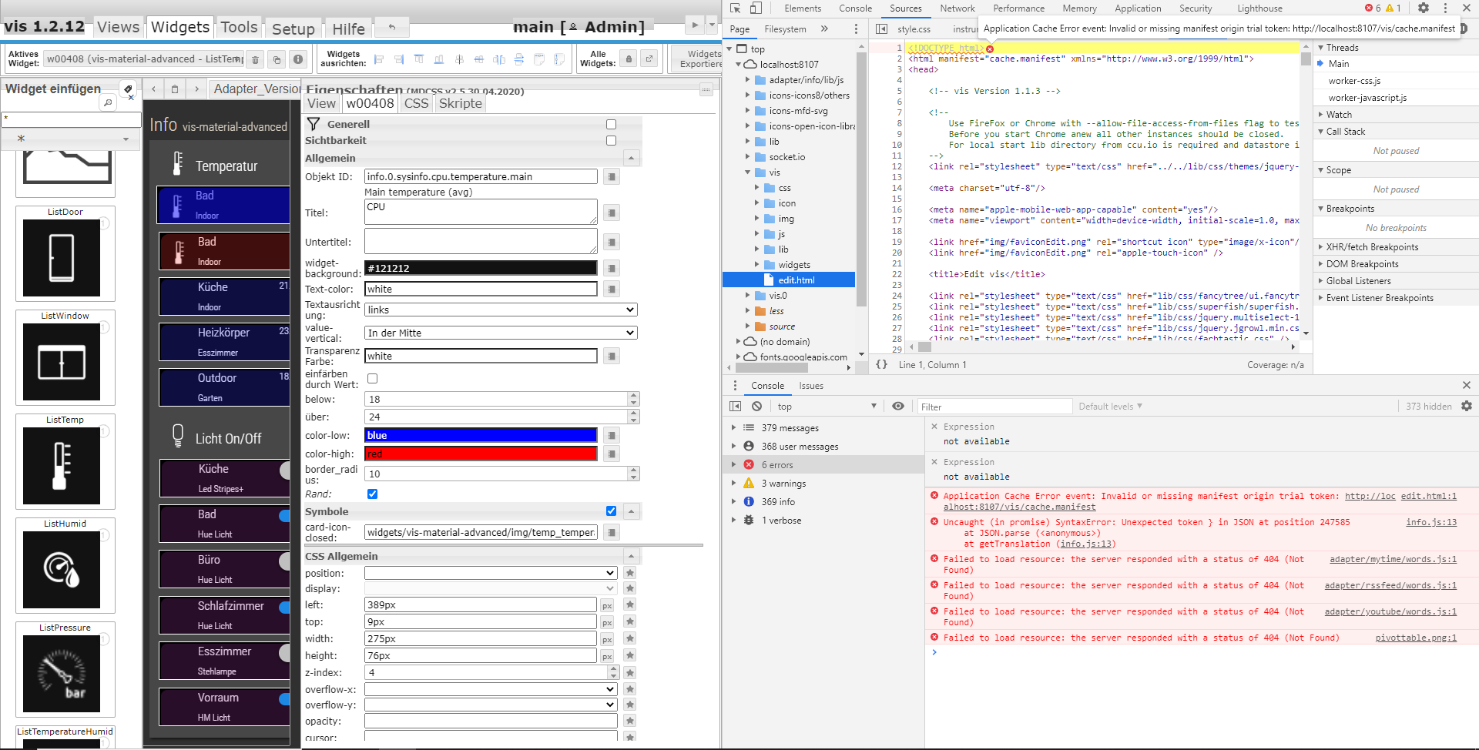Viewport: 1479px width, 750px height.
Task: Open the pivottable.png:1 link
Action: pos(1416,638)
